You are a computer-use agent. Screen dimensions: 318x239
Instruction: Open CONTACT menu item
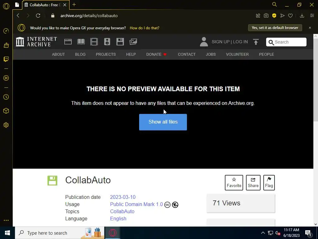187,54
